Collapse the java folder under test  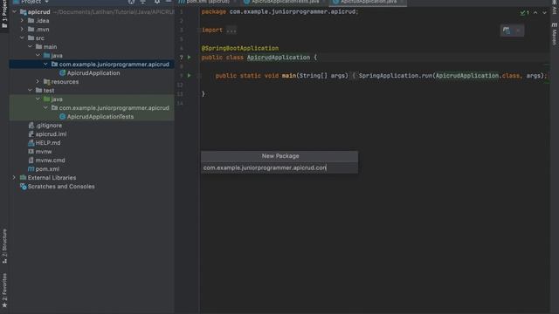[x=38, y=99]
